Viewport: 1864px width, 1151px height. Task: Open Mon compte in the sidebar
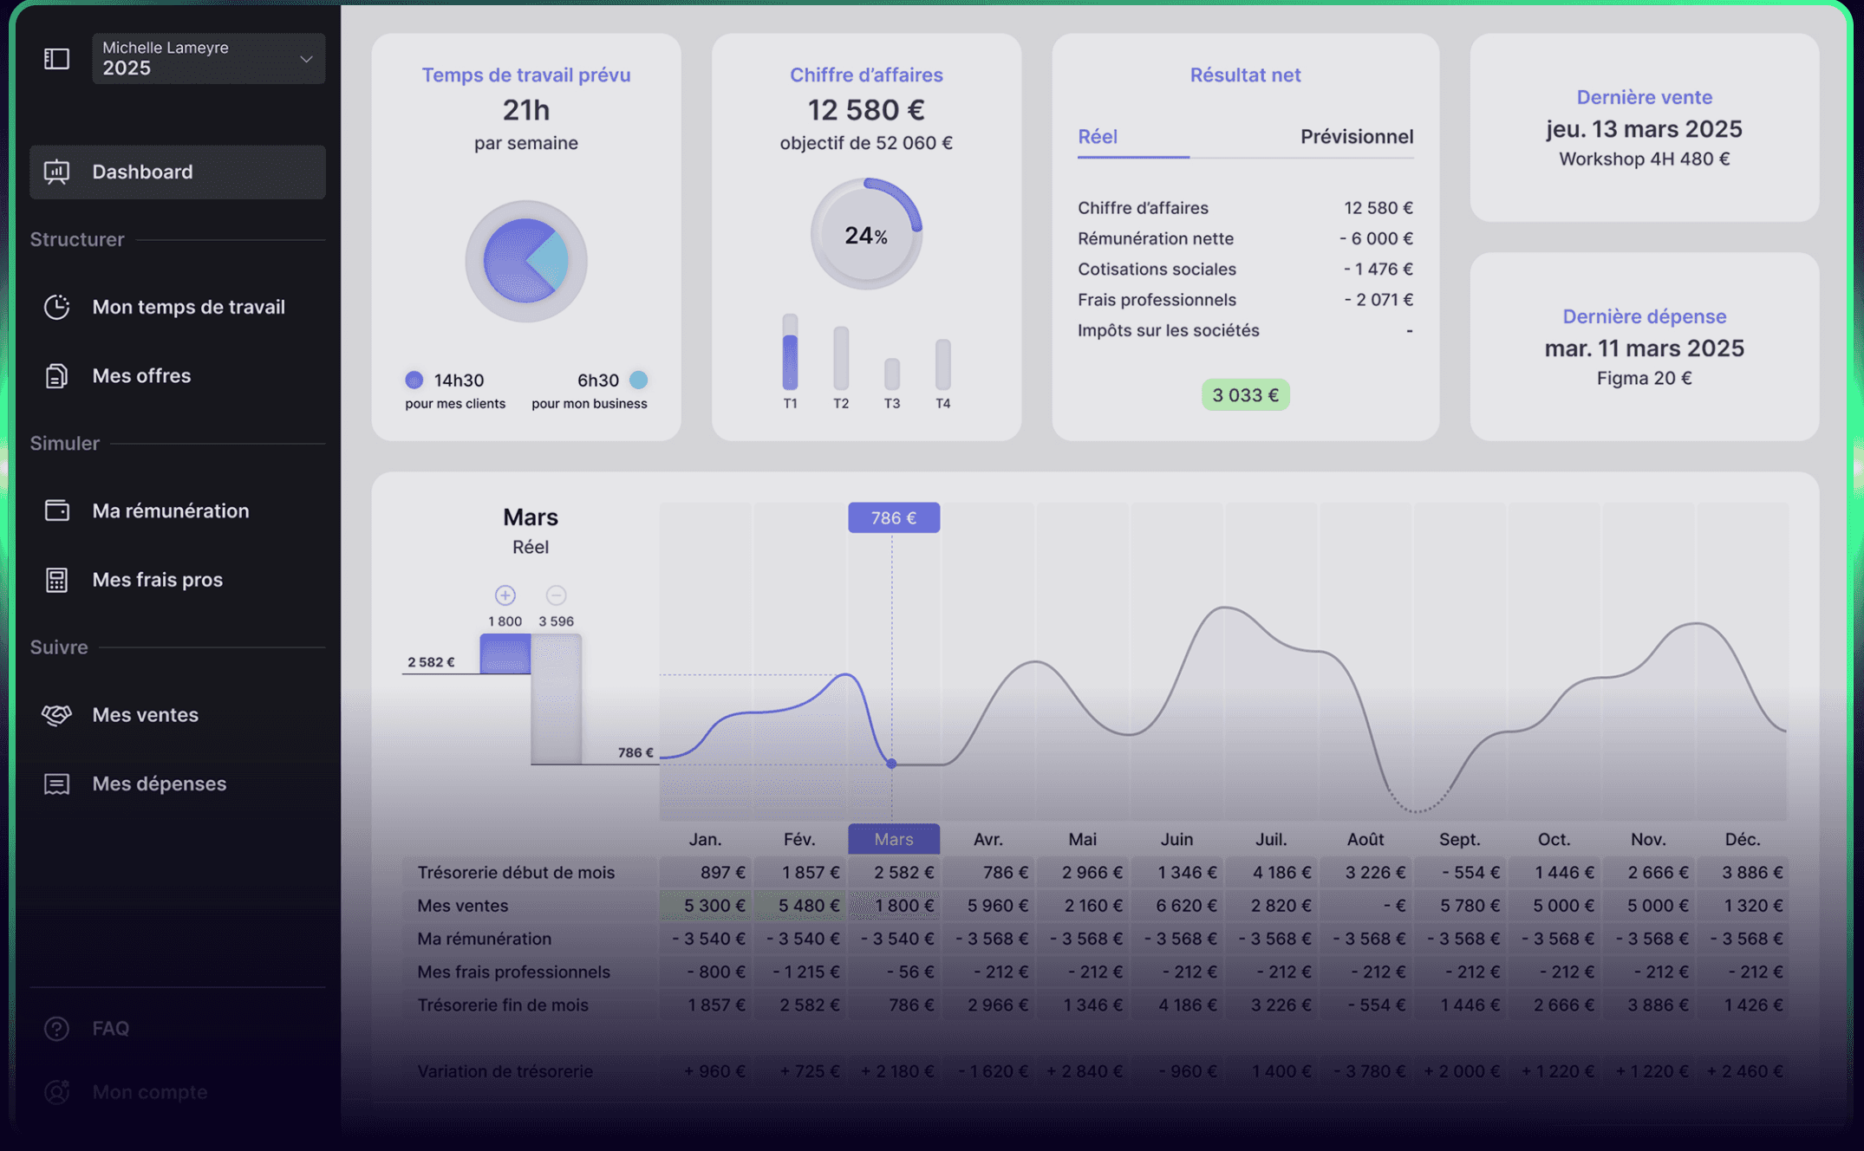(149, 1092)
